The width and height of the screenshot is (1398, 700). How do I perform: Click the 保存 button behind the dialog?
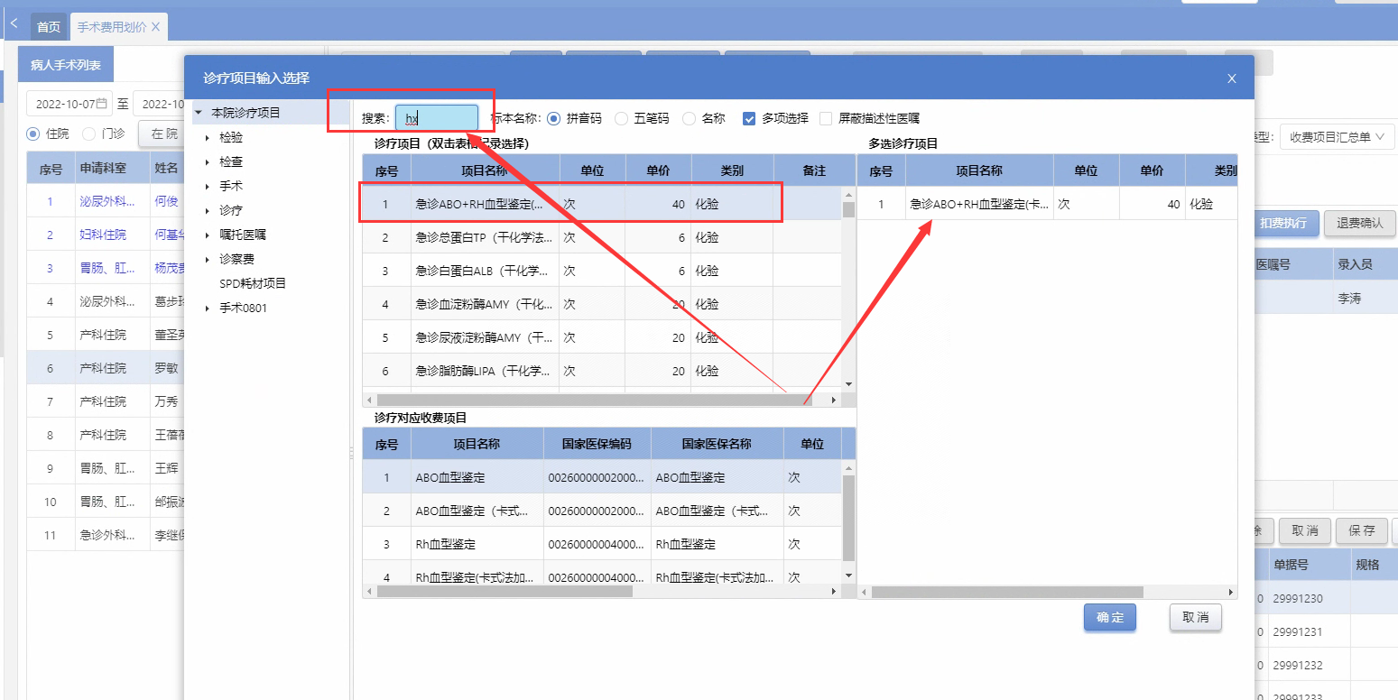[x=1362, y=530]
